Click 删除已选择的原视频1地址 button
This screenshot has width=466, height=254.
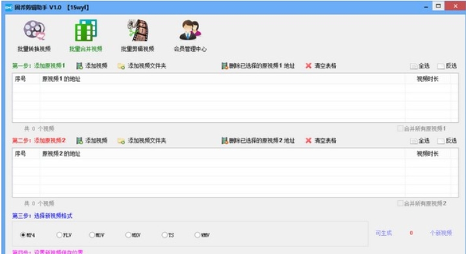(258, 66)
